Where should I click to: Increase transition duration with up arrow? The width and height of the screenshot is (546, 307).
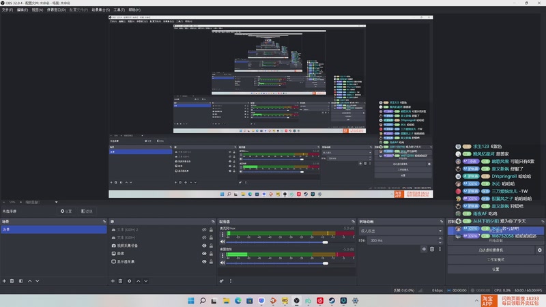pos(440,238)
